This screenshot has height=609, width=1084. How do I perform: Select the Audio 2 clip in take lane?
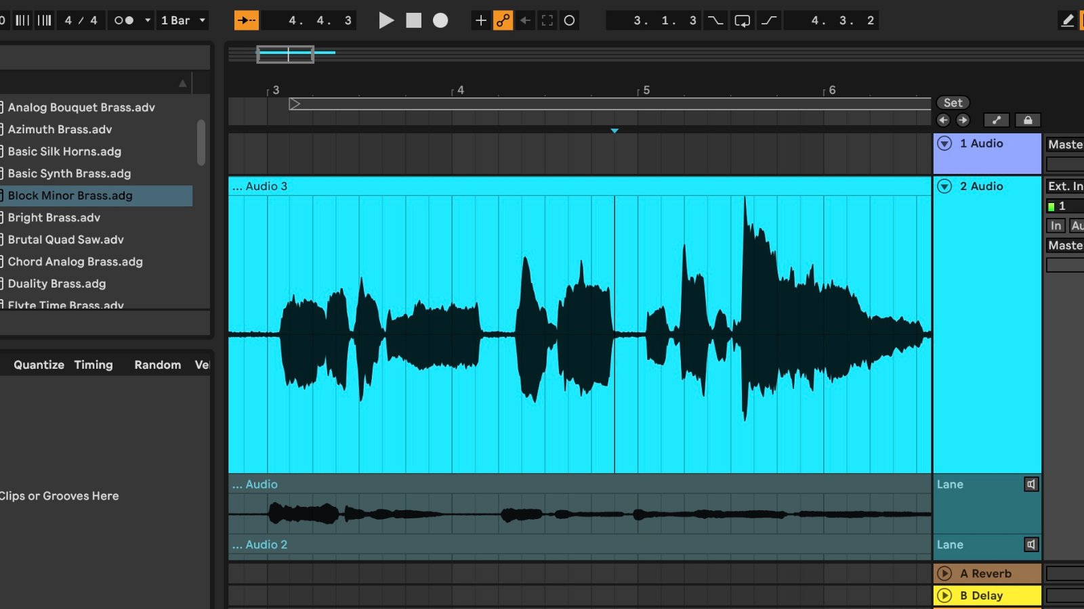[579, 545]
